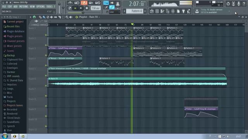248x139 pixels.
Task: Mute Track 6 with its green dot
Action: tap(46, 86)
